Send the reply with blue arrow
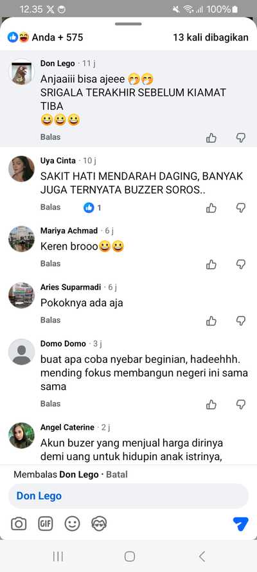Image resolution: width=257 pixels, height=572 pixels. pos(241,524)
